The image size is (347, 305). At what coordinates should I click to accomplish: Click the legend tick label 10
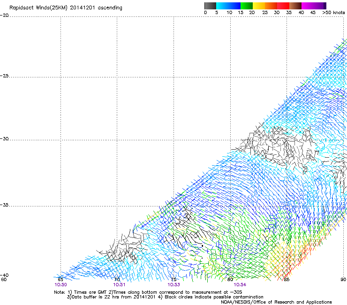pyautogui.click(x=229, y=13)
